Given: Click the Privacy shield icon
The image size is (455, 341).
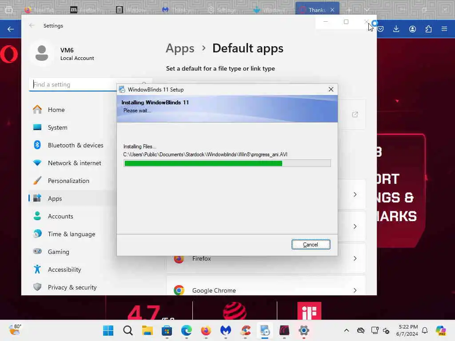Looking at the screenshot, I should click(x=37, y=287).
